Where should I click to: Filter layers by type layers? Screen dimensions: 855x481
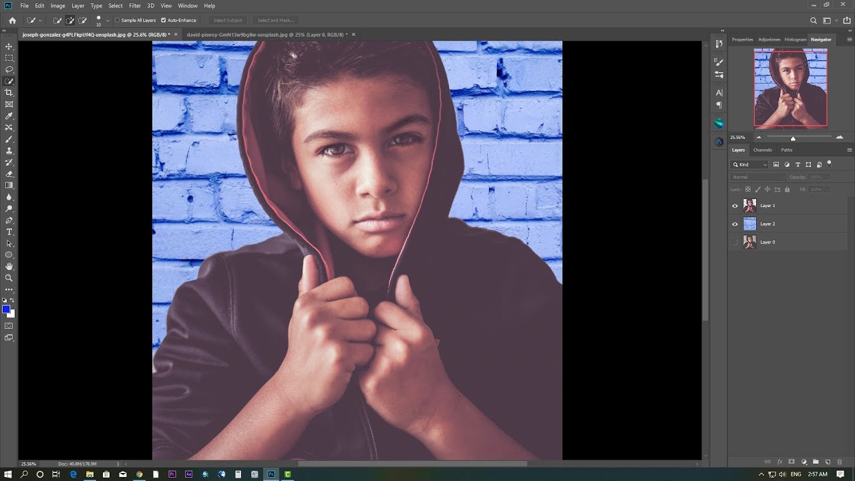[798, 164]
